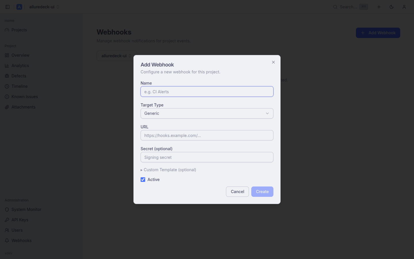
Task: Expand Custom Template (optional) section
Action: pos(168,170)
